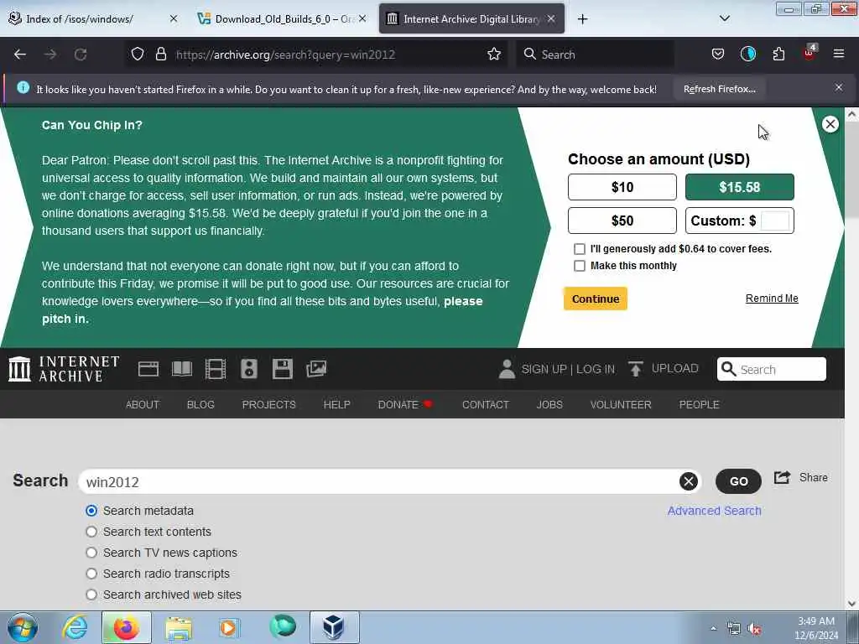Open the Firefox hamburger application menu

pyautogui.click(x=839, y=54)
